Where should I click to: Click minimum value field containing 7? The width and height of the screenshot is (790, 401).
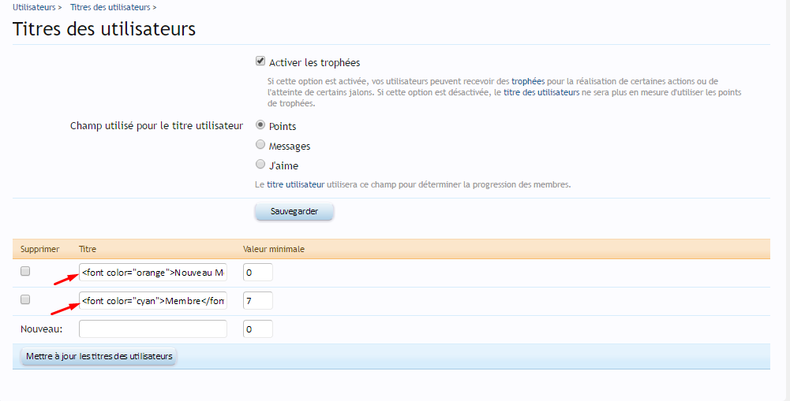point(257,301)
